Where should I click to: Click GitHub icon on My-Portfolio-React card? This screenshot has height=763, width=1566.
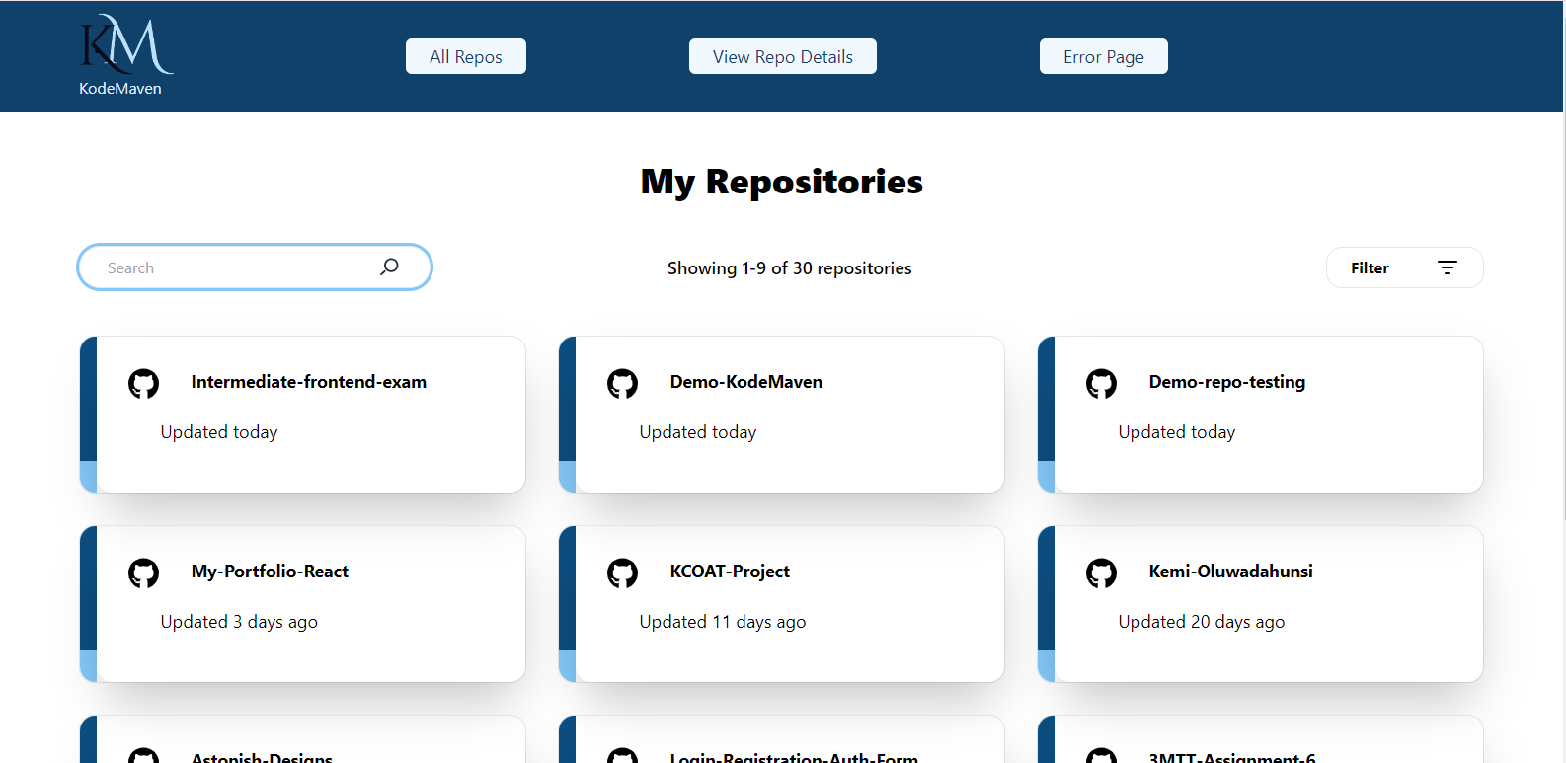coord(144,572)
